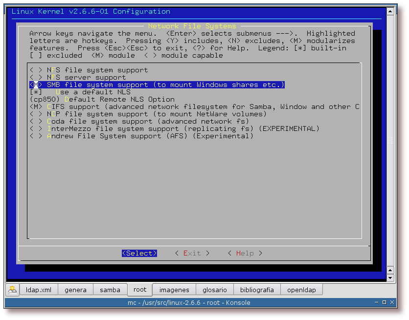Toggle CIFS support module option

tap(36, 107)
